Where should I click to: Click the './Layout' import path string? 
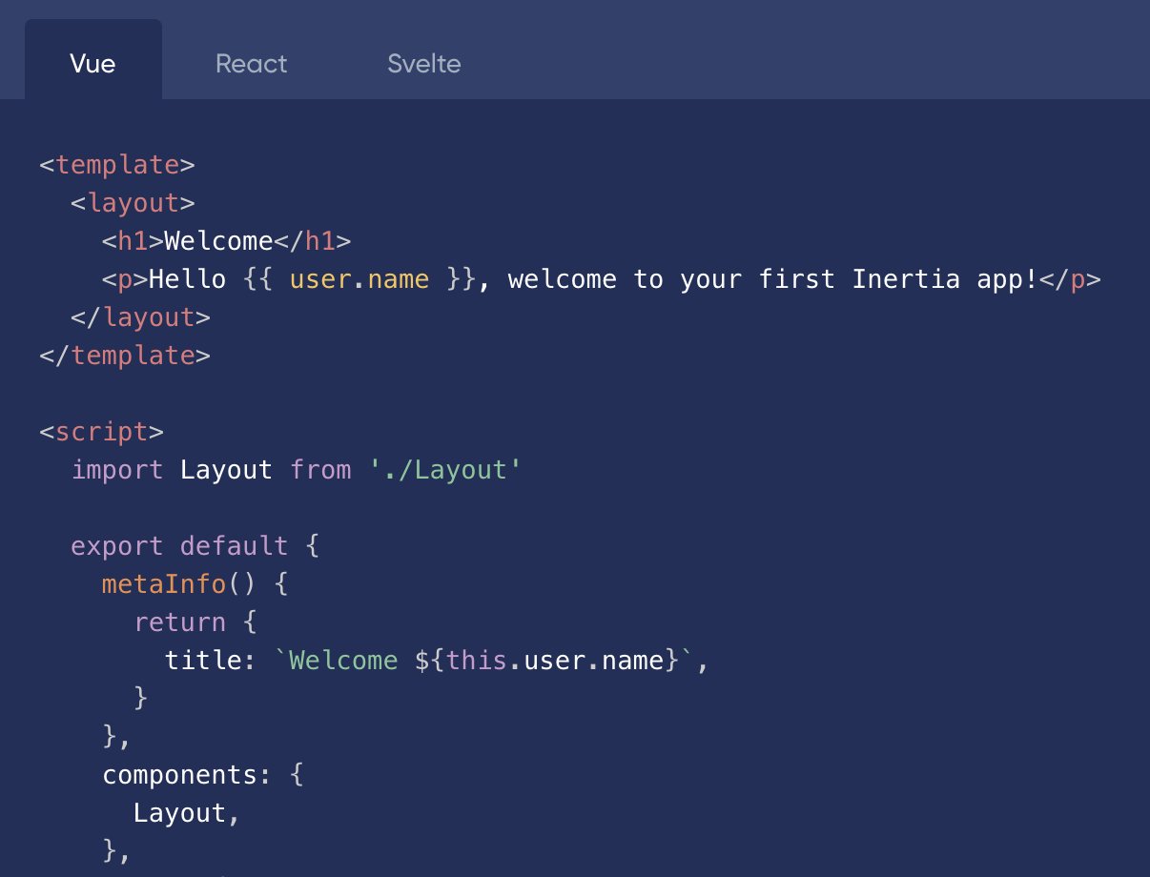pos(445,470)
